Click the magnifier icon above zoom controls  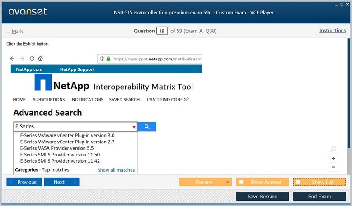(333, 149)
